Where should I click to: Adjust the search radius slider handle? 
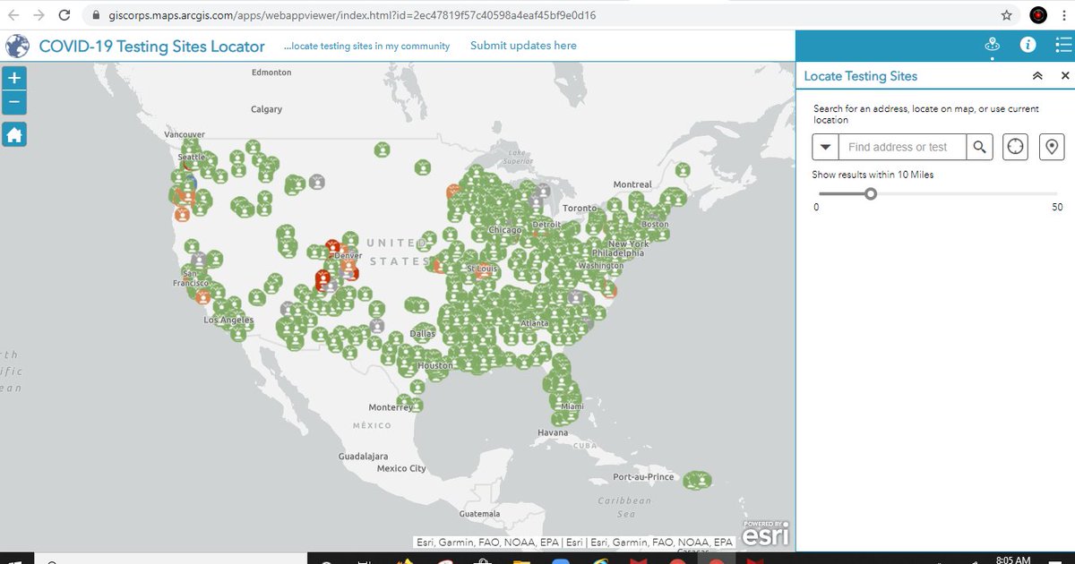pos(870,193)
